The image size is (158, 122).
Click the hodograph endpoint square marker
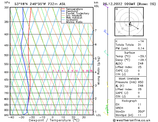138,29
